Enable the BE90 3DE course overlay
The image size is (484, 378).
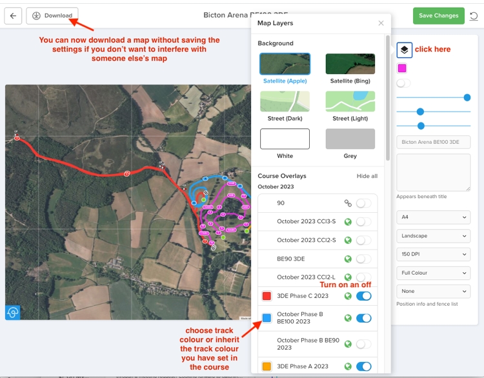click(364, 259)
